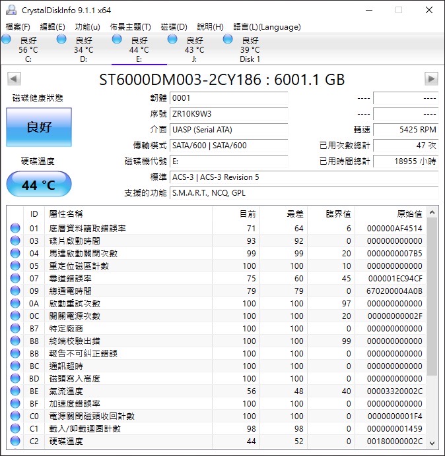Click status orb for attribute 0A

click(15, 303)
